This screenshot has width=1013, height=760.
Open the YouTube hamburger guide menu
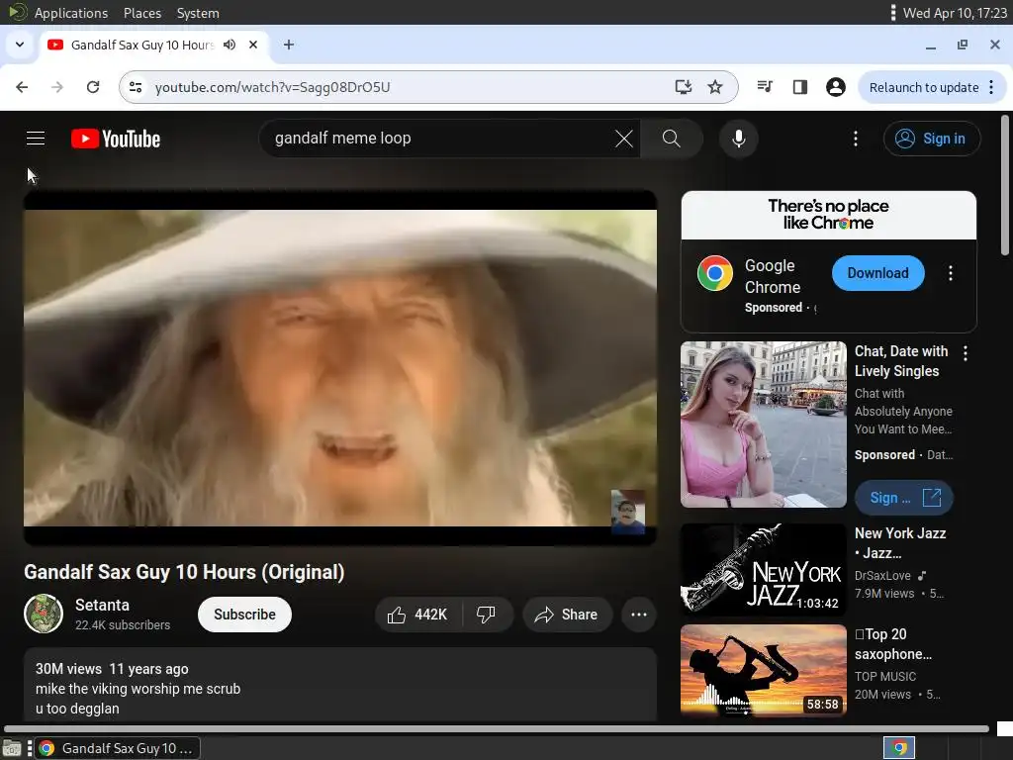pos(36,139)
